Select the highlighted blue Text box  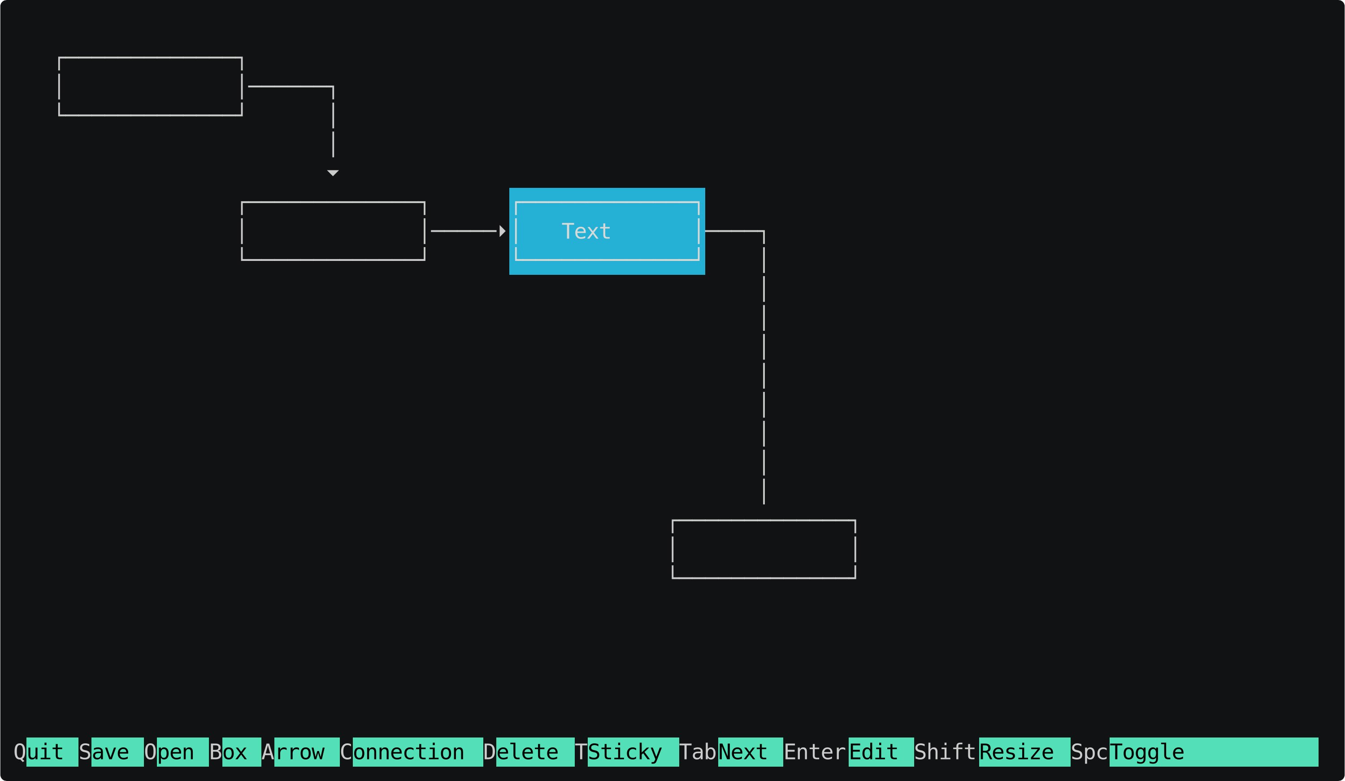(x=607, y=231)
